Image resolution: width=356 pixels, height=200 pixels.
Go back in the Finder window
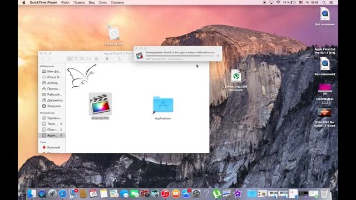pyautogui.click(x=43, y=59)
